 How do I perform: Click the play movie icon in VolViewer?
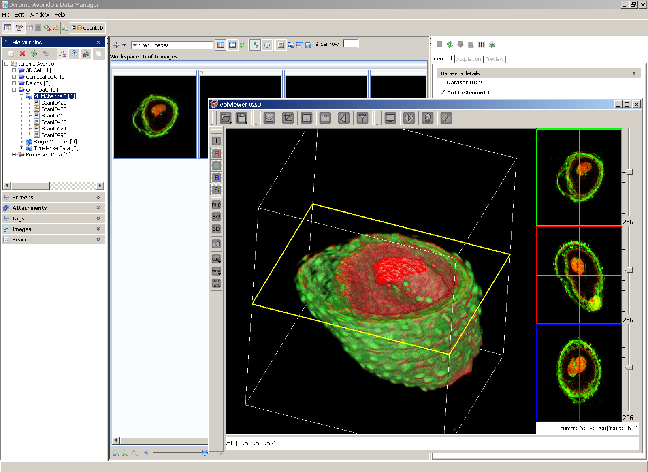click(409, 118)
